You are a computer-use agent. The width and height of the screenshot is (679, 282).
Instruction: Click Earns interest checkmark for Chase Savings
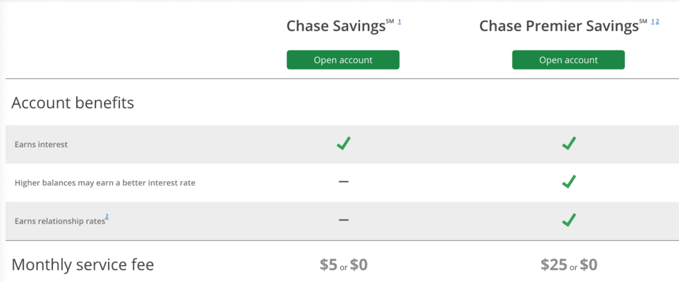tap(343, 143)
